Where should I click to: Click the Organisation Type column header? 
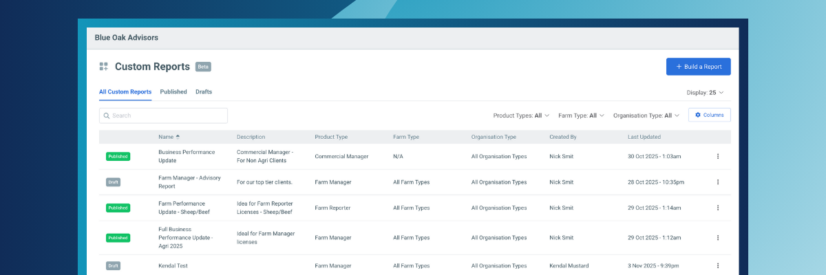(x=494, y=137)
